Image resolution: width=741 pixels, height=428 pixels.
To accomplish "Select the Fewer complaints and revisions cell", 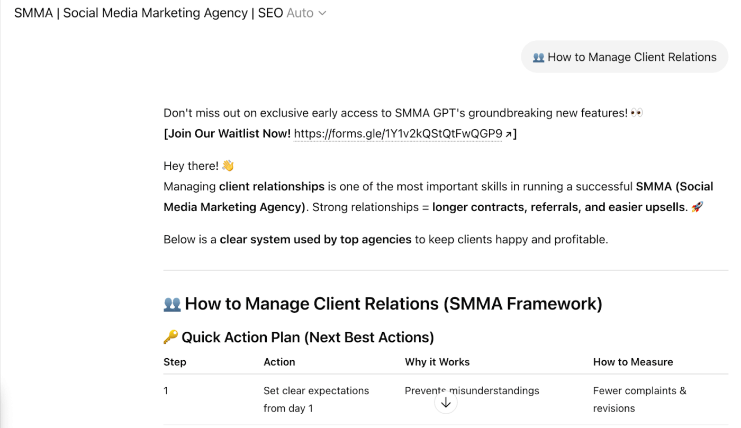I will coord(639,399).
